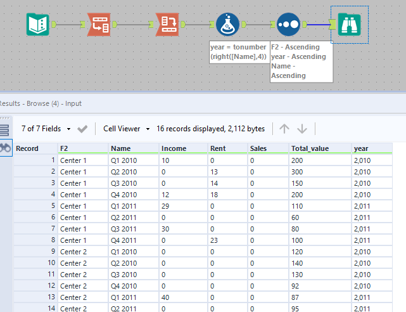The image size is (406, 312).
Task: Open the '7 of 7 Fields' dropdown
Action: pos(46,129)
